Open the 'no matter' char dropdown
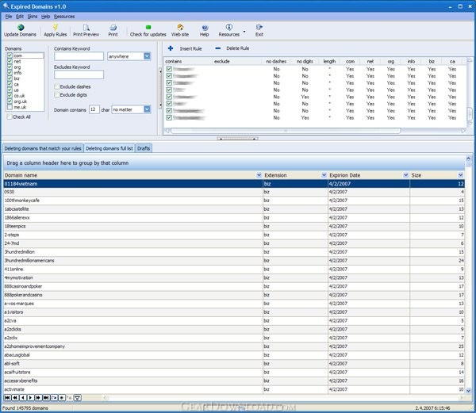The height and width of the screenshot is (413, 476). click(x=147, y=109)
